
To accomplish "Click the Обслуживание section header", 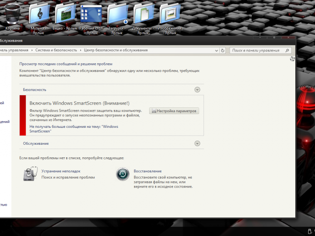I will [x=36, y=144].
